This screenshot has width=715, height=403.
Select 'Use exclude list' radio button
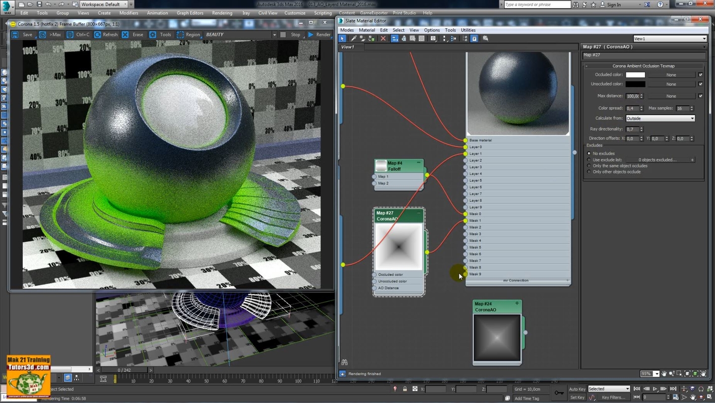pos(589,160)
